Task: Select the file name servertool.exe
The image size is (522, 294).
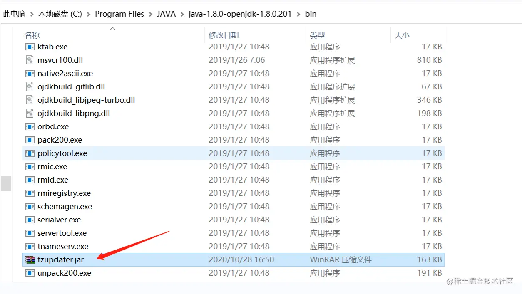Action: pos(62,233)
